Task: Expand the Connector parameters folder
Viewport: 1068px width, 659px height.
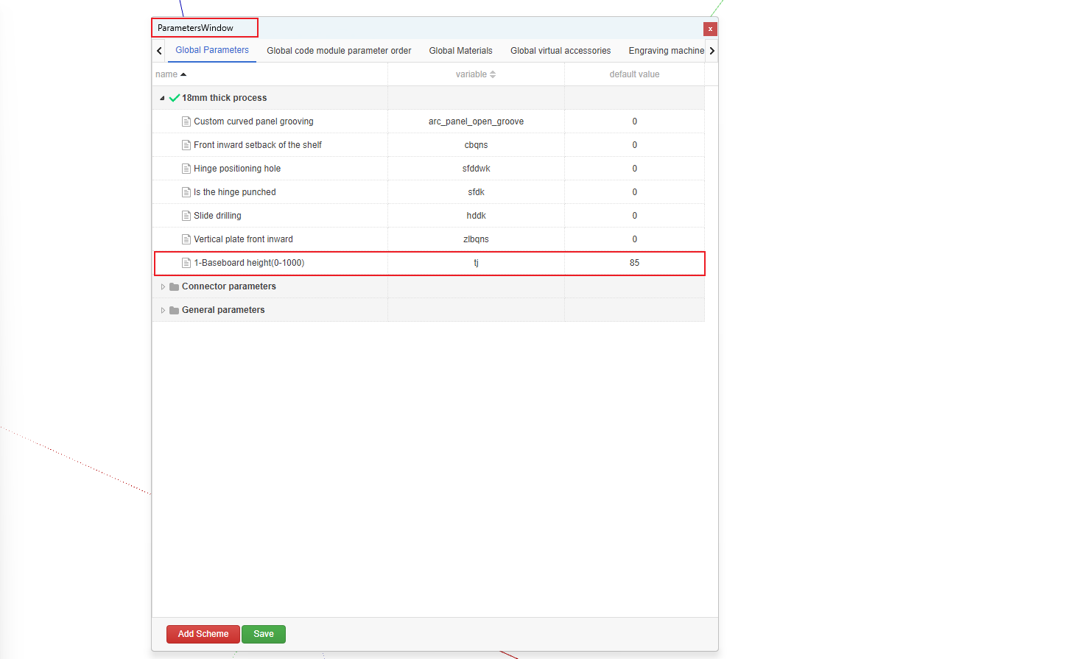Action: 163,286
